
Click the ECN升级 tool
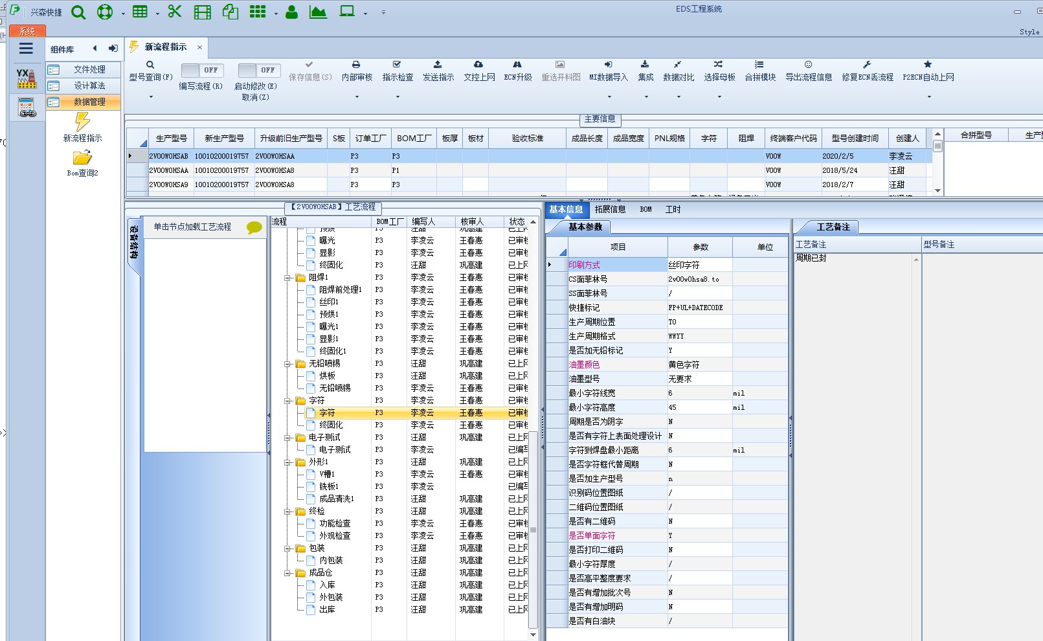pos(518,71)
